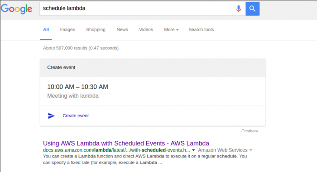Open Using AWS Lambda with Scheduled Events result

(x=126, y=143)
